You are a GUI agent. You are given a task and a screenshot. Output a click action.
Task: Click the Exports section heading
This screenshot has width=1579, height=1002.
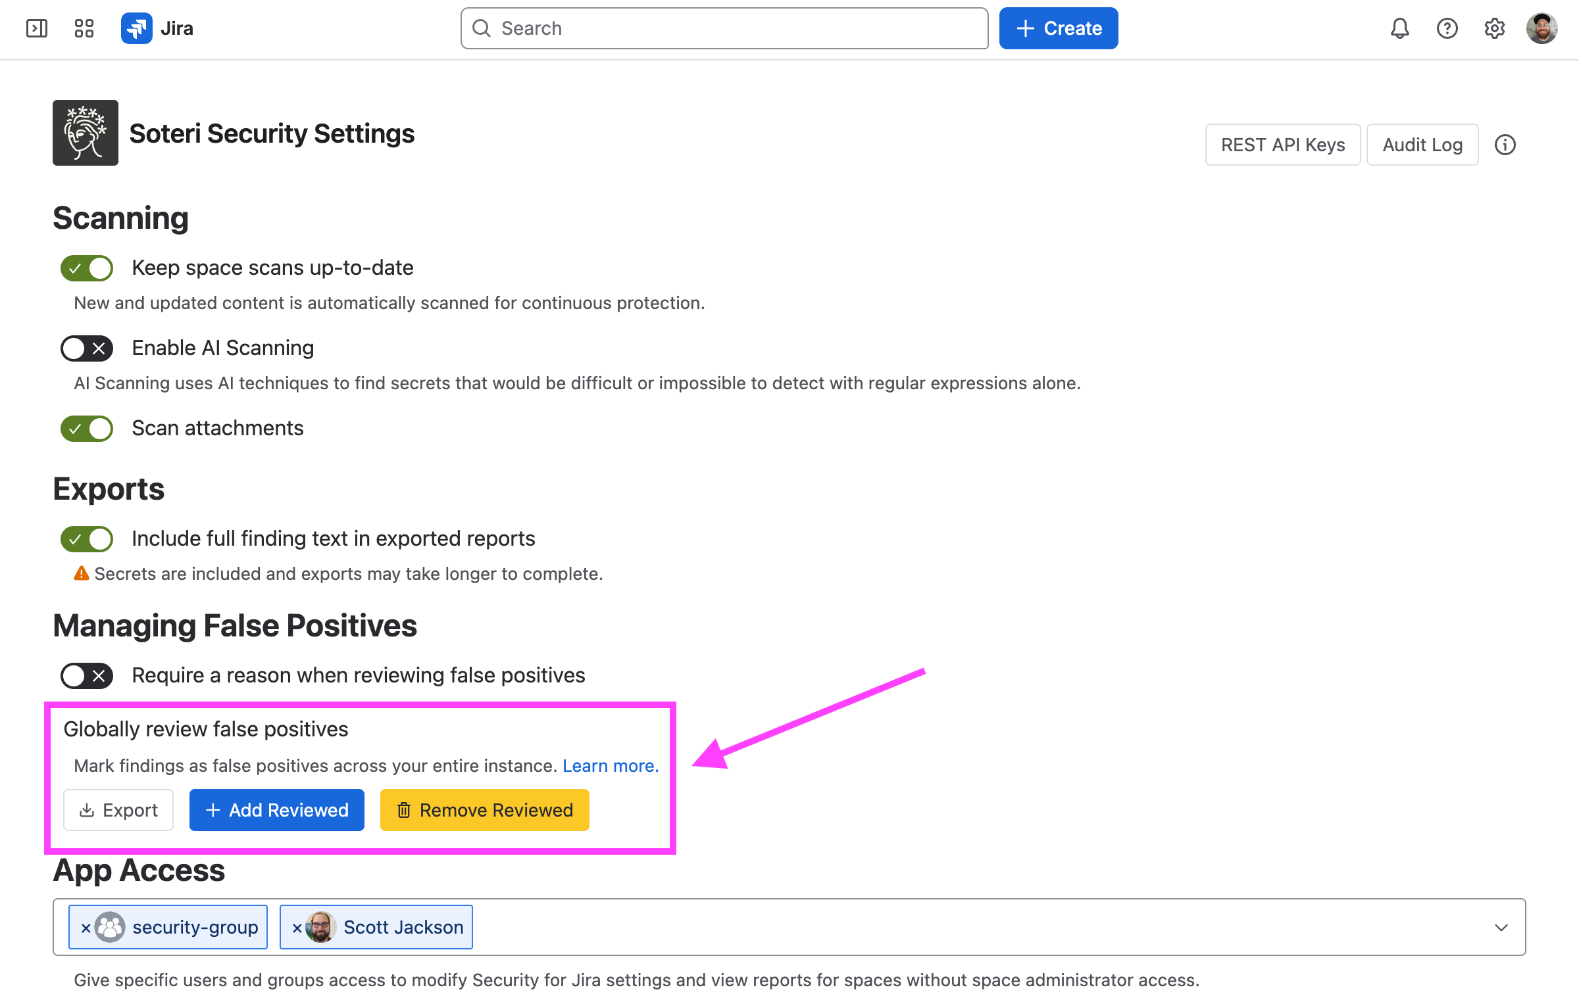click(109, 489)
